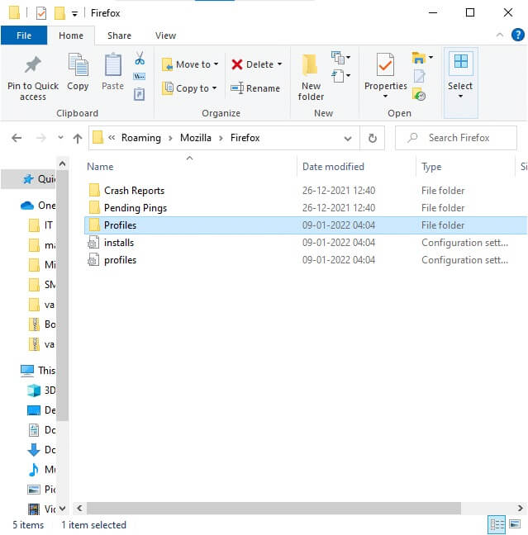Expand the Select dropdown arrow
The height and width of the screenshot is (535, 528).
point(460,97)
